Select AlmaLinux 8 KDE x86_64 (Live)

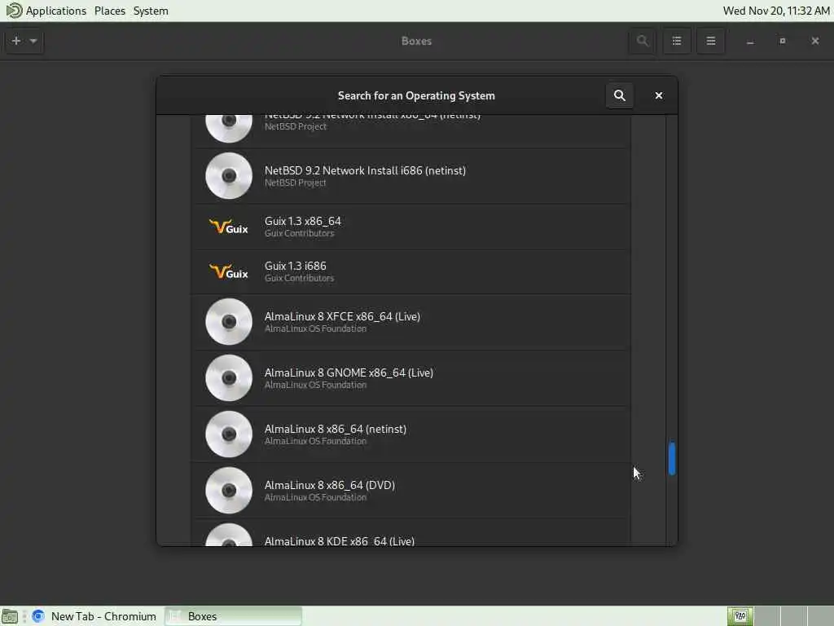(x=410, y=533)
